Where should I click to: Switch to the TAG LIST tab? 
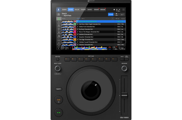coord(77,10)
